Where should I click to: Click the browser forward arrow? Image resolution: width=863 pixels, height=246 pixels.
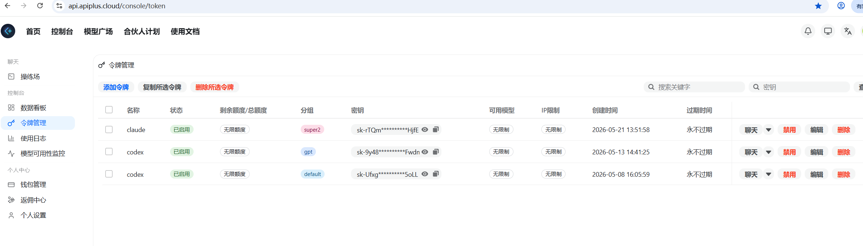tap(24, 6)
